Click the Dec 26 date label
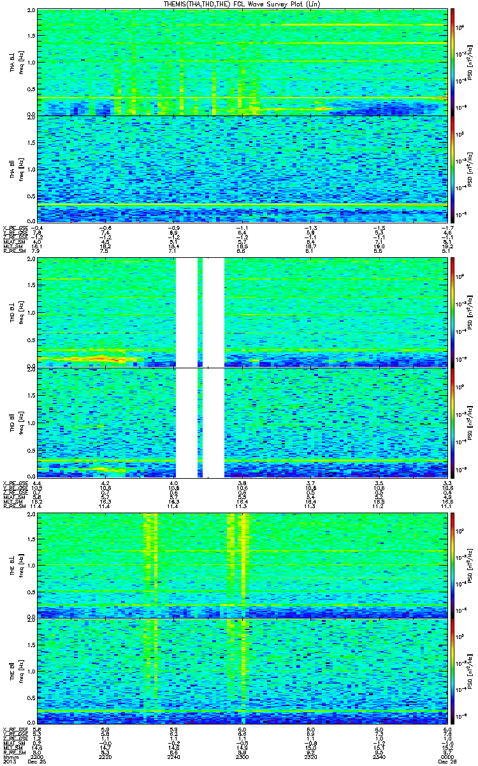The width and height of the screenshot is (478, 766). 447,762
